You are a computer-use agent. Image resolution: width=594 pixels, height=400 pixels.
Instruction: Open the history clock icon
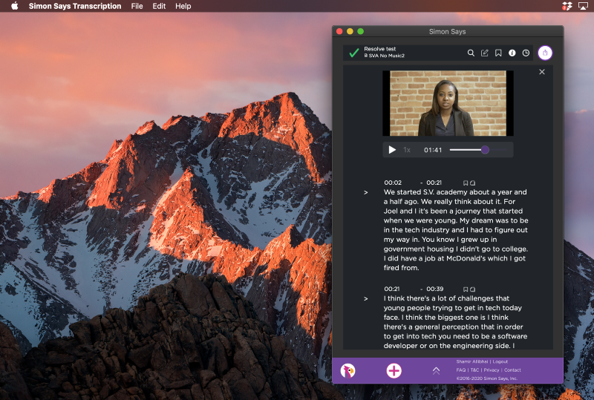[x=526, y=53]
